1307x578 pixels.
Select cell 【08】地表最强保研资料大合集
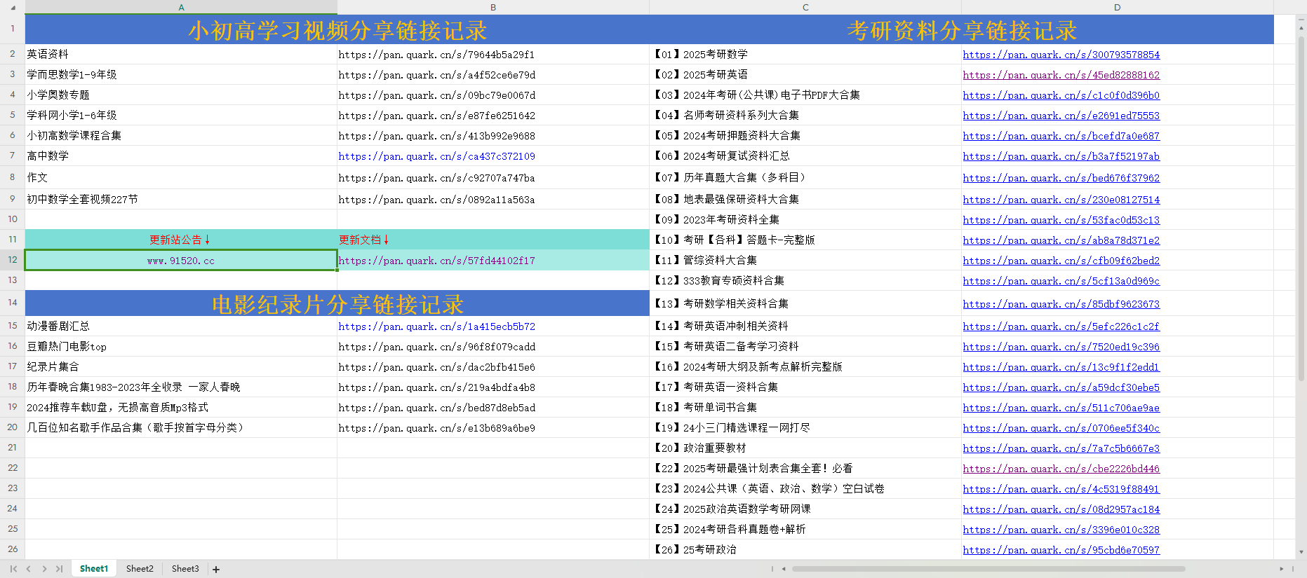pyautogui.click(x=805, y=199)
